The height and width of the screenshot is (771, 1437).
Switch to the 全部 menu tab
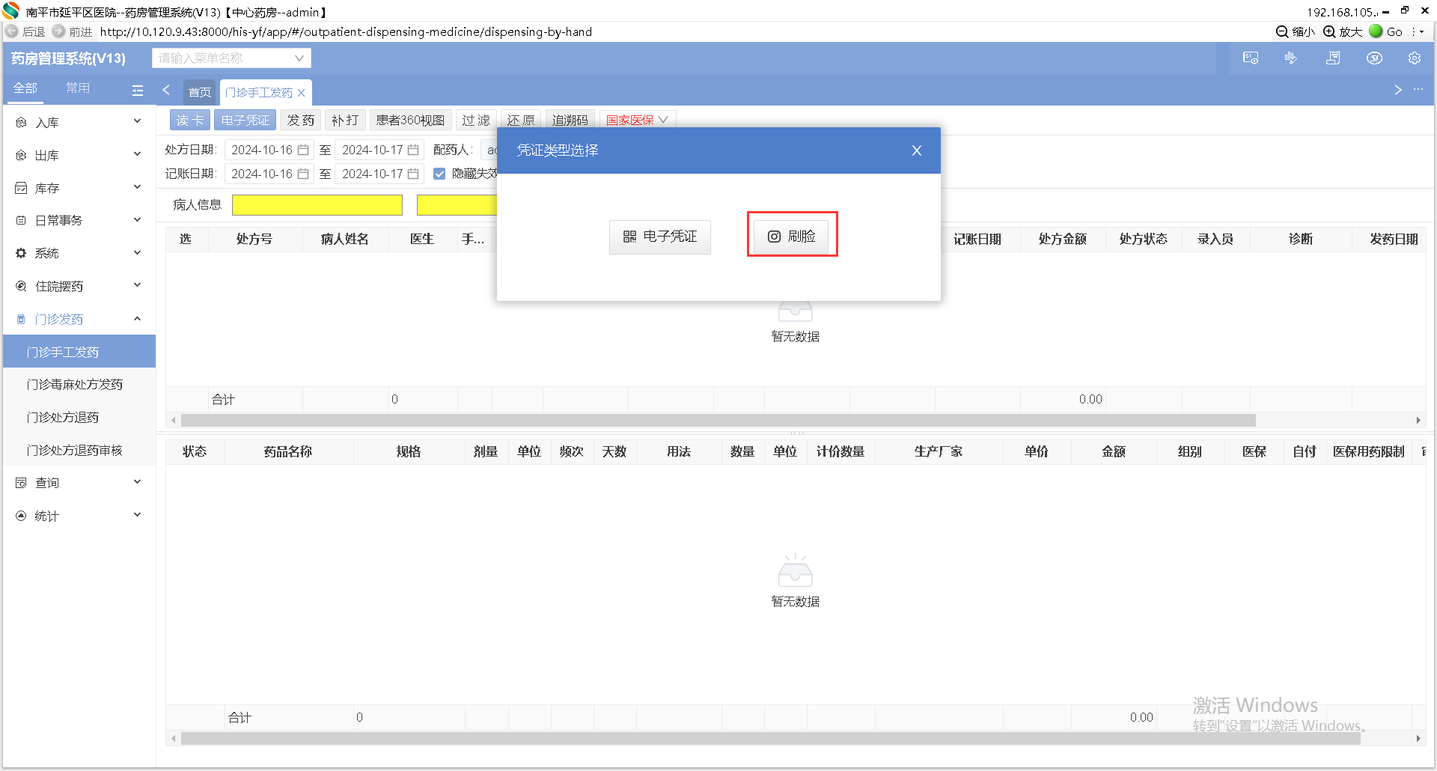coord(25,88)
